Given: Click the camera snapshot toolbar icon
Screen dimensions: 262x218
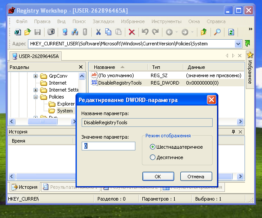Looking at the screenshot, I should 51,32.
